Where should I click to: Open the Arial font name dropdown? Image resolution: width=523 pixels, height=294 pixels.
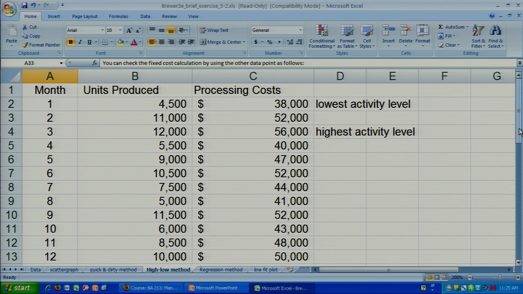102,30
